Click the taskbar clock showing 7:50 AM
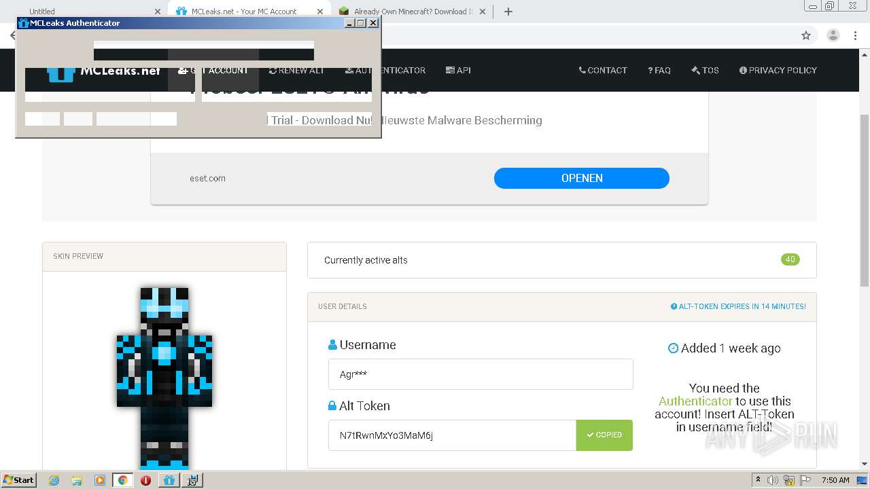Viewport: 870px width, 489px height. pos(835,480)
